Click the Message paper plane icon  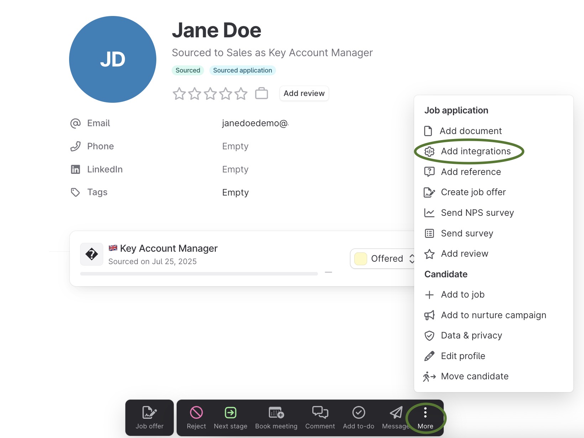[x=396, y=412]
